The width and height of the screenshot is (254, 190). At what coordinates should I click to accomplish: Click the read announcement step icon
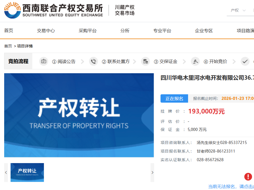coord(44,61)
